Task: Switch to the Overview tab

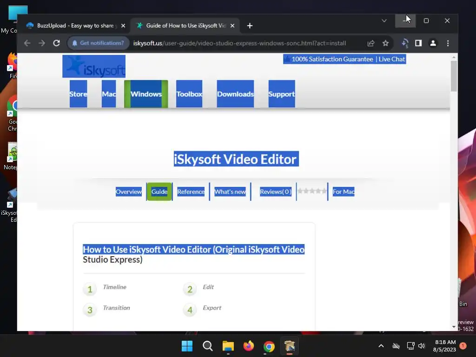Action: click(129, 192)
